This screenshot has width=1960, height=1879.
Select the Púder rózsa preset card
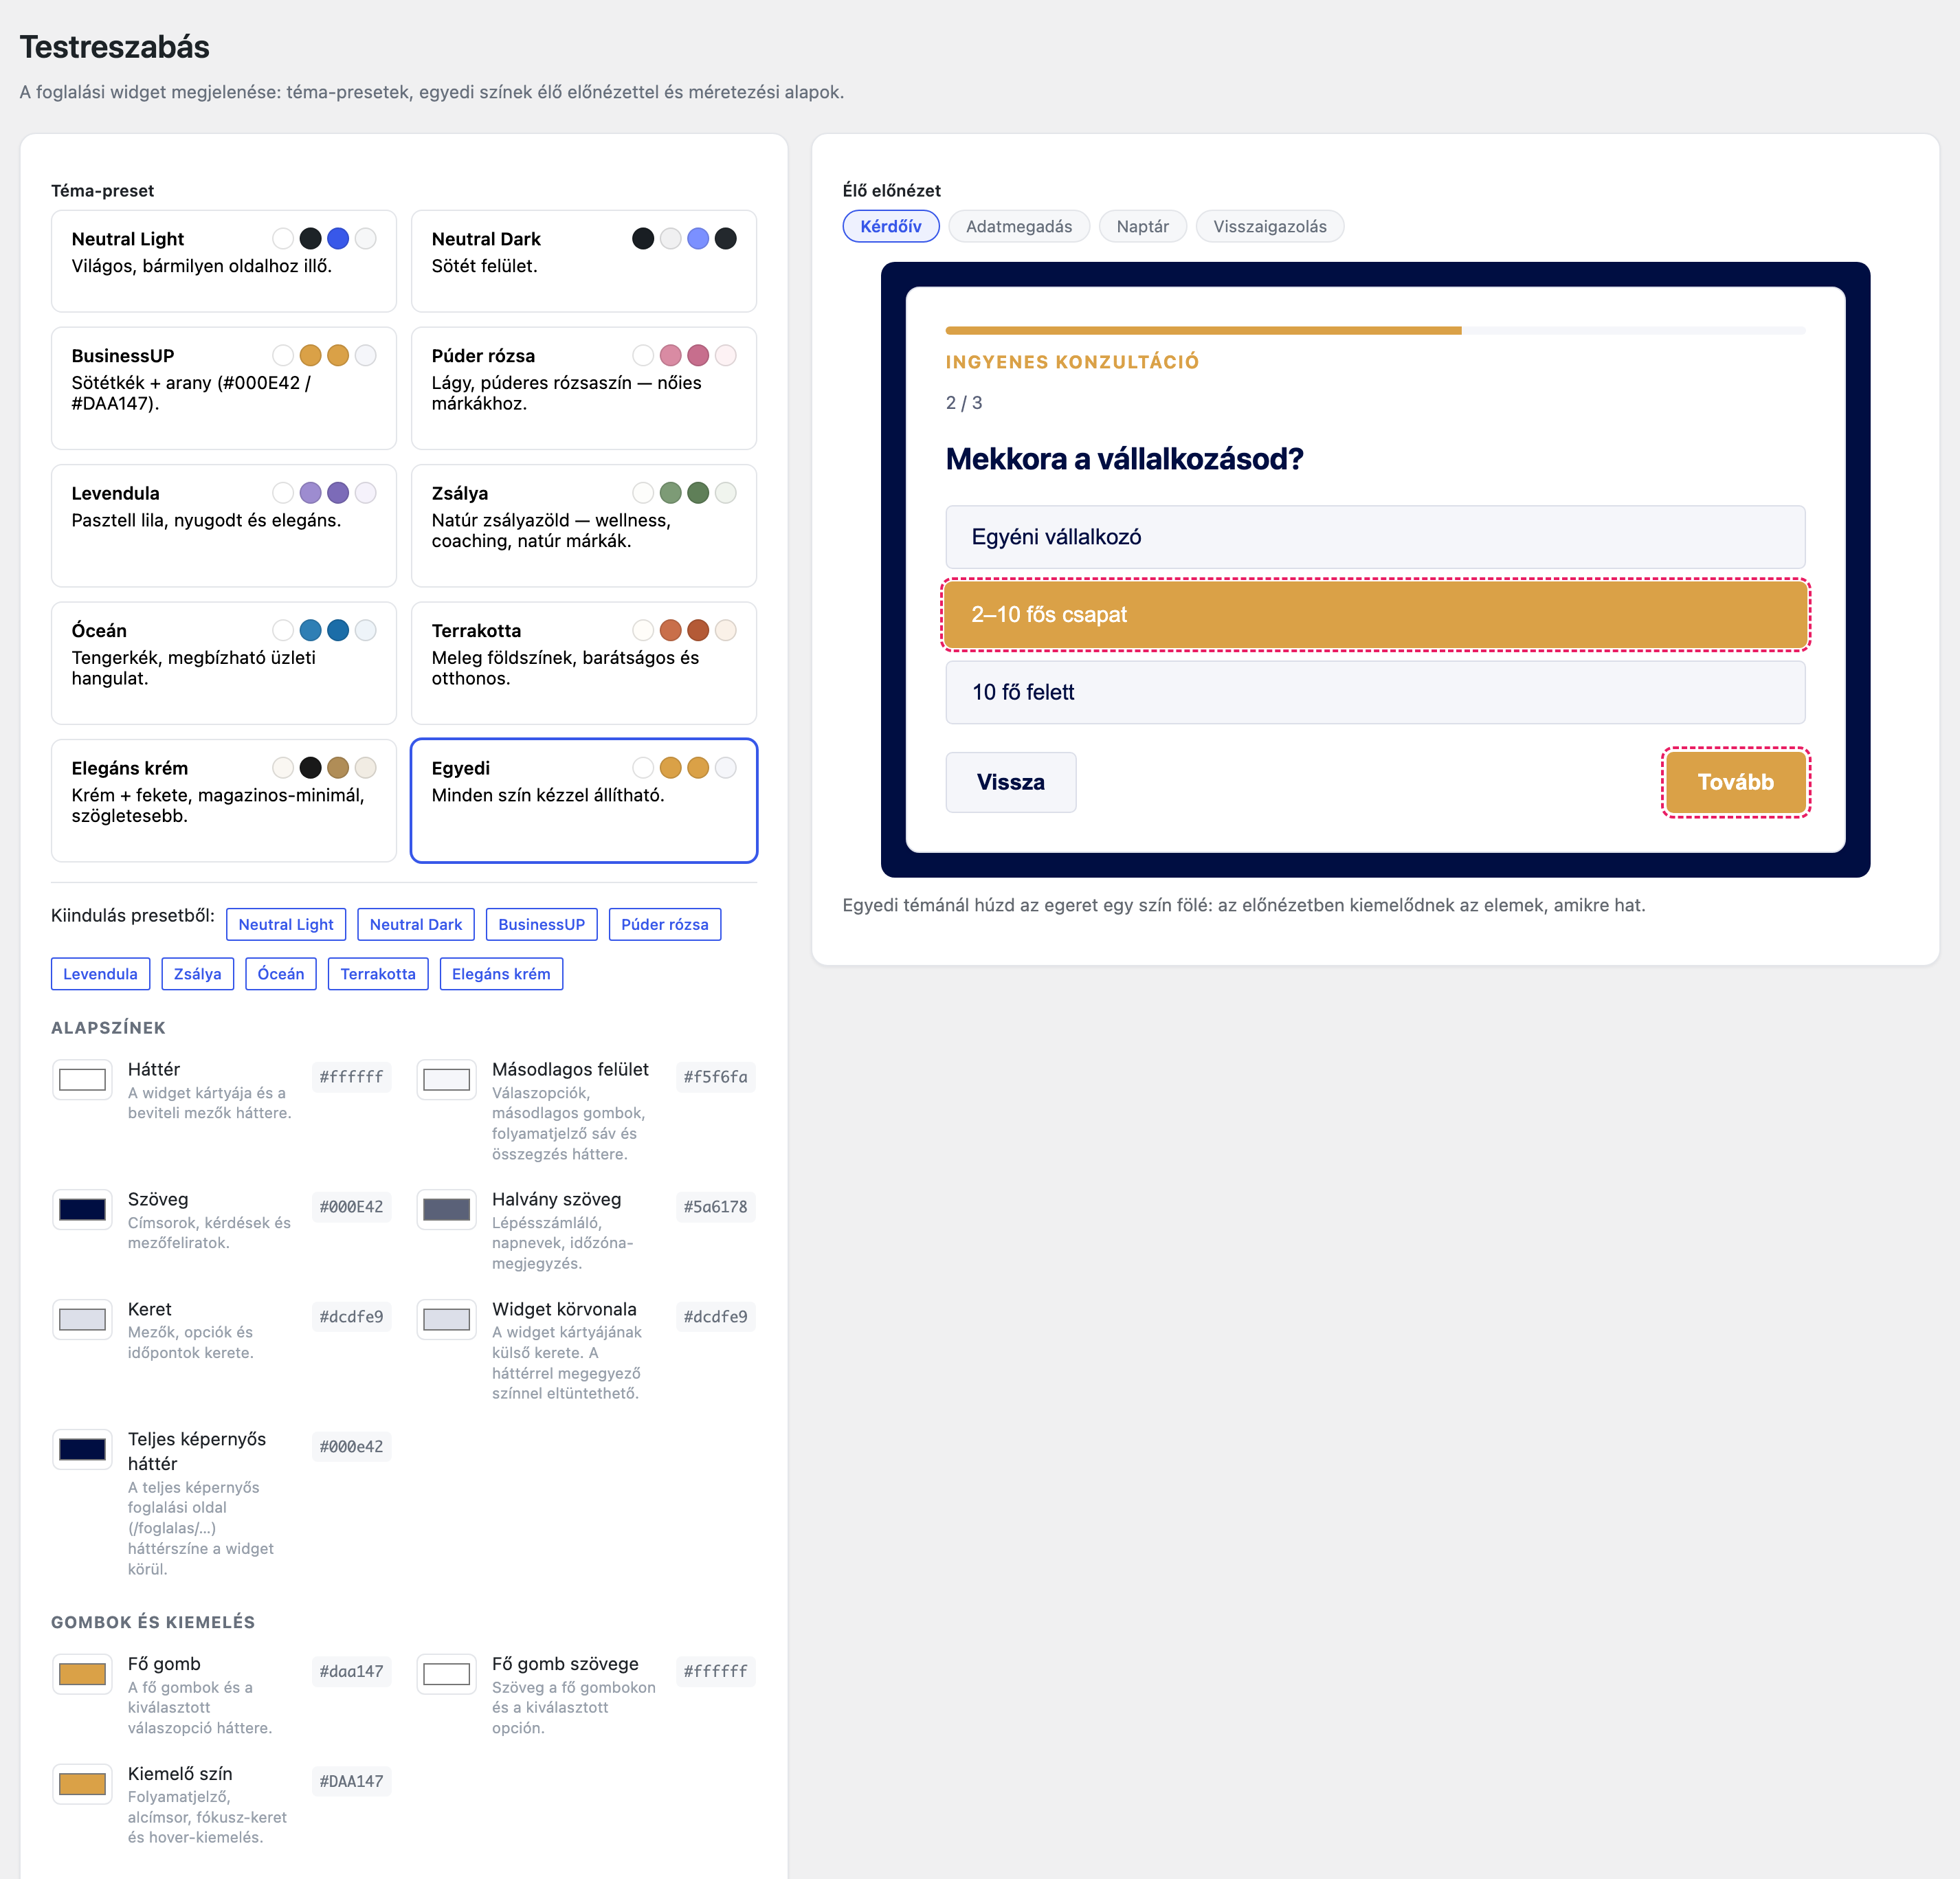point(584,388)
